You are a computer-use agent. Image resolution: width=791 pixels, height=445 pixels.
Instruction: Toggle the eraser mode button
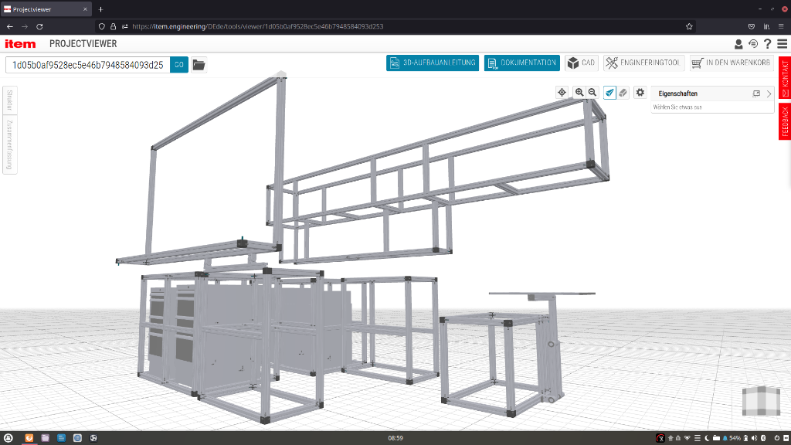(623, 93)
